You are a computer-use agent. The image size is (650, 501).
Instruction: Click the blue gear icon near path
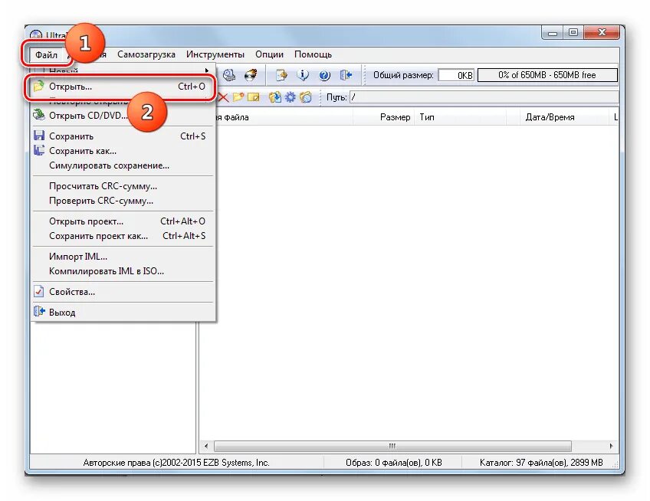(291, 97)
